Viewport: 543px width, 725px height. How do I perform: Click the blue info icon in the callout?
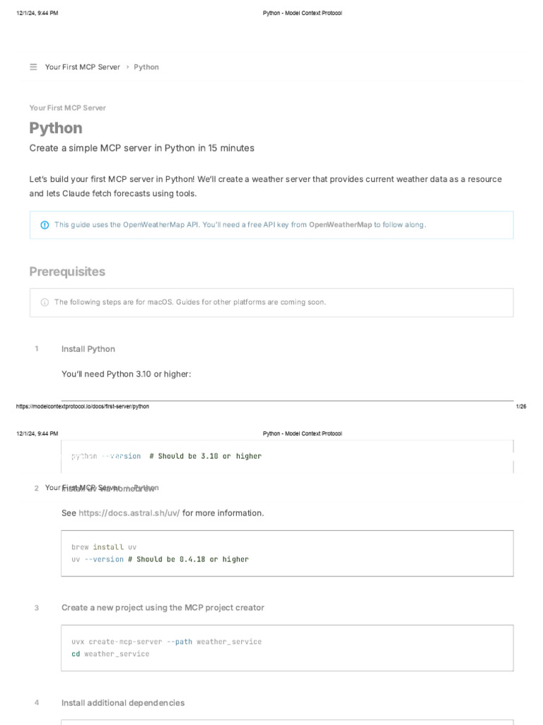pyautogui.click(x=45, y=225)
